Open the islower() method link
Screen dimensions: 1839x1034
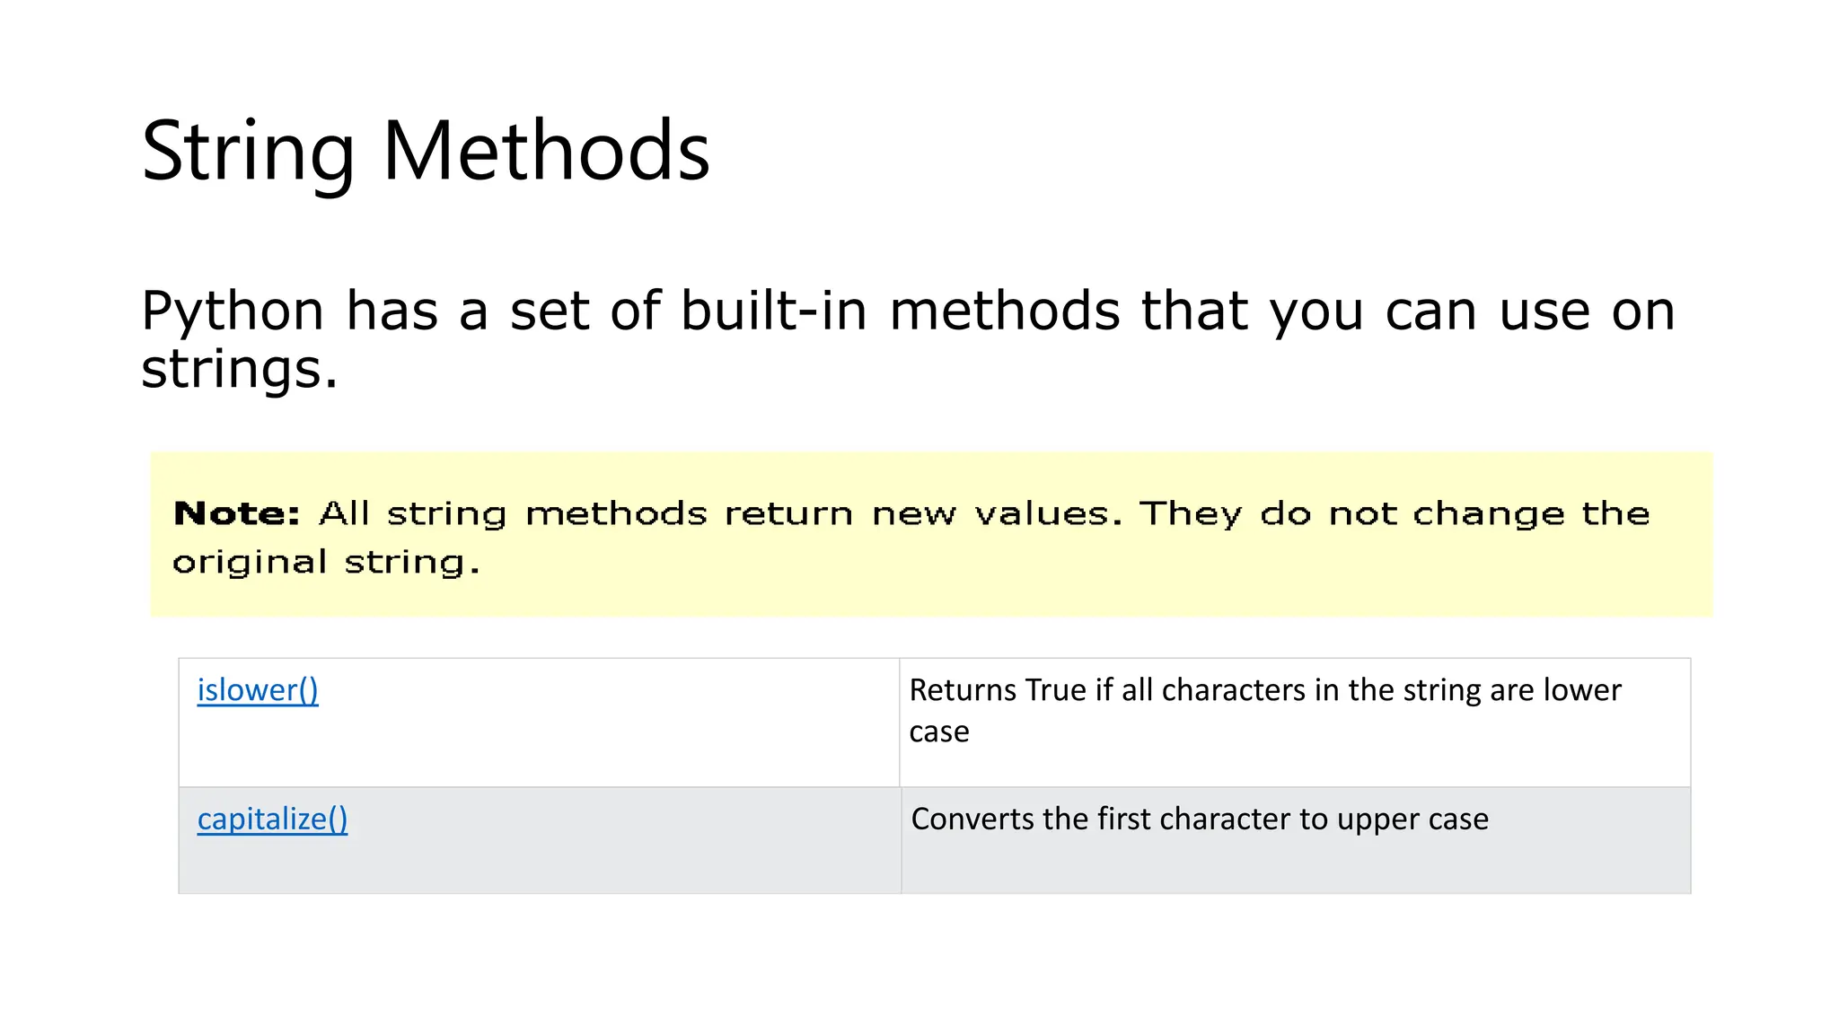(x=258, y=690)
